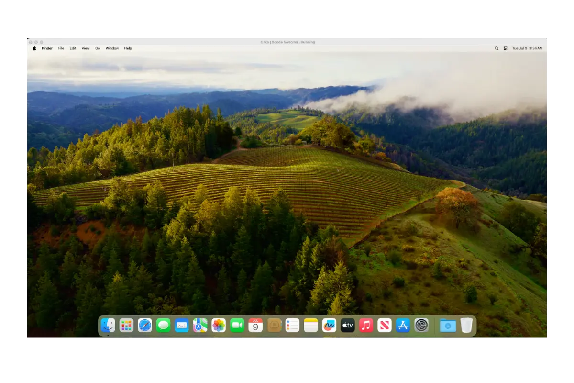This screenshot has width=574, height=383.
Task: Open the View menu
Action: coord(86,48)
